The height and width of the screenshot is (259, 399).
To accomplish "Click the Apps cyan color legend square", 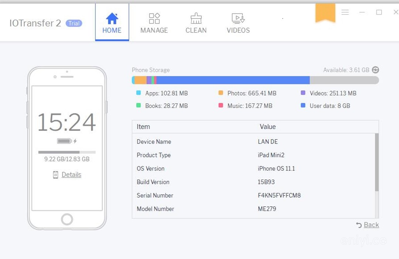I will coord(139,93).
